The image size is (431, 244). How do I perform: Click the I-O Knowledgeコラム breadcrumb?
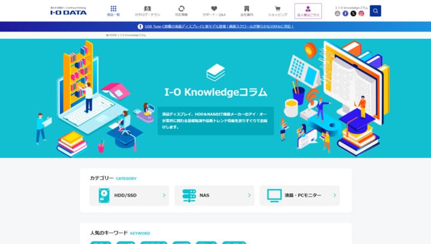[133, 35]
